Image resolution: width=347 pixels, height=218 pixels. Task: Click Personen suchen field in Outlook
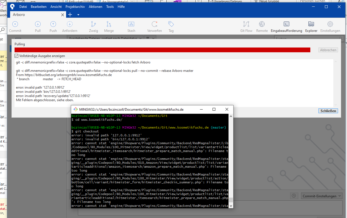(x=312, y=1)
